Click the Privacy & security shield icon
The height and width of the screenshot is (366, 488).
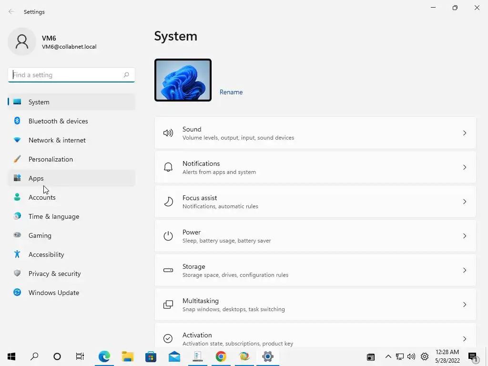[17, 273]
